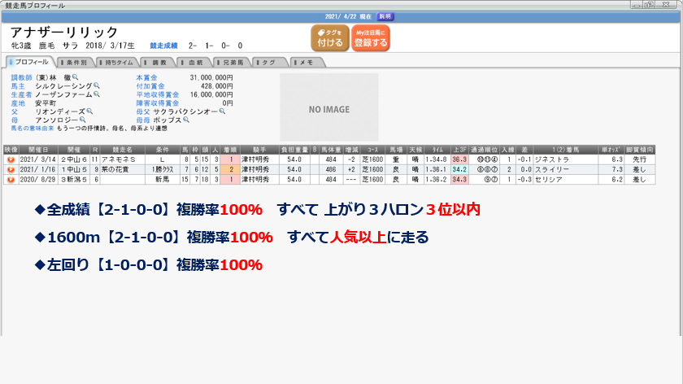Click the NO IMAGE horse photo placeholder

(328, 109)
